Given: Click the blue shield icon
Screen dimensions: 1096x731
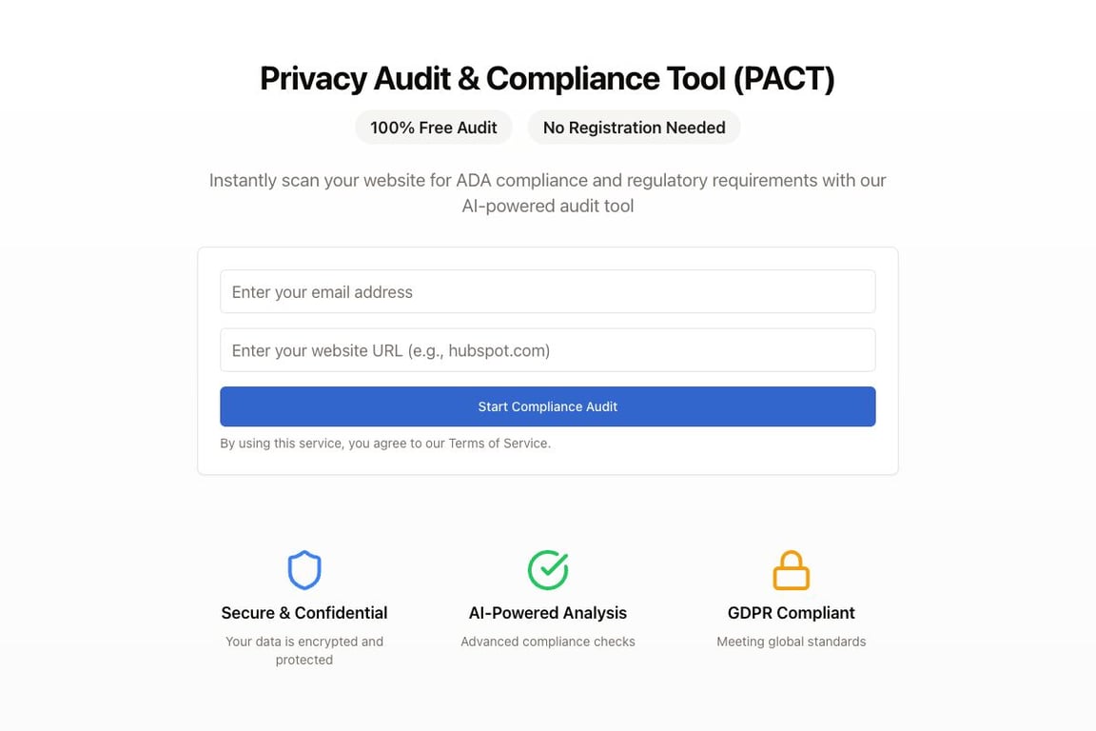Looking at the screenshot, I should (x=304, y=570).
